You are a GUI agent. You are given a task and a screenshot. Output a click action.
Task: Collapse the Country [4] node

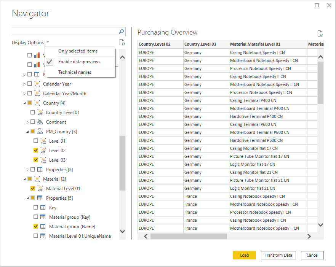point(24,103)
